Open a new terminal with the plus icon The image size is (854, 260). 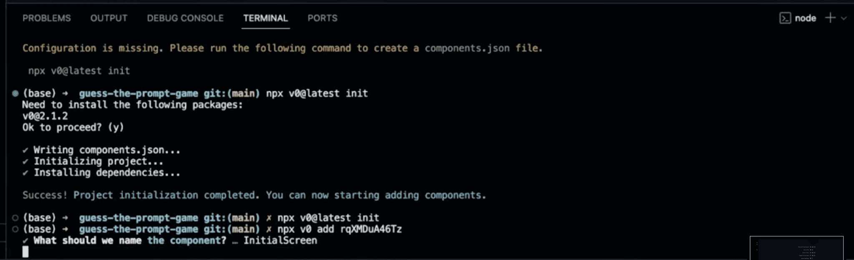click(830, 18)
